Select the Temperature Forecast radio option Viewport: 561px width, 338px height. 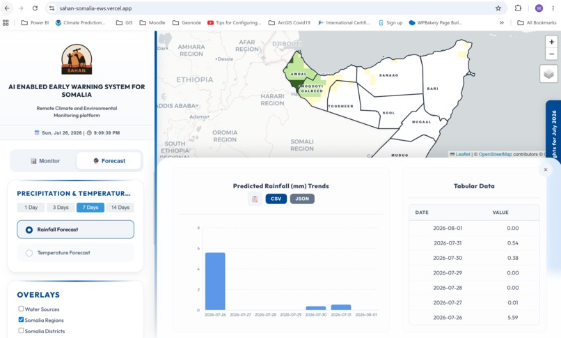pos(75,253)
